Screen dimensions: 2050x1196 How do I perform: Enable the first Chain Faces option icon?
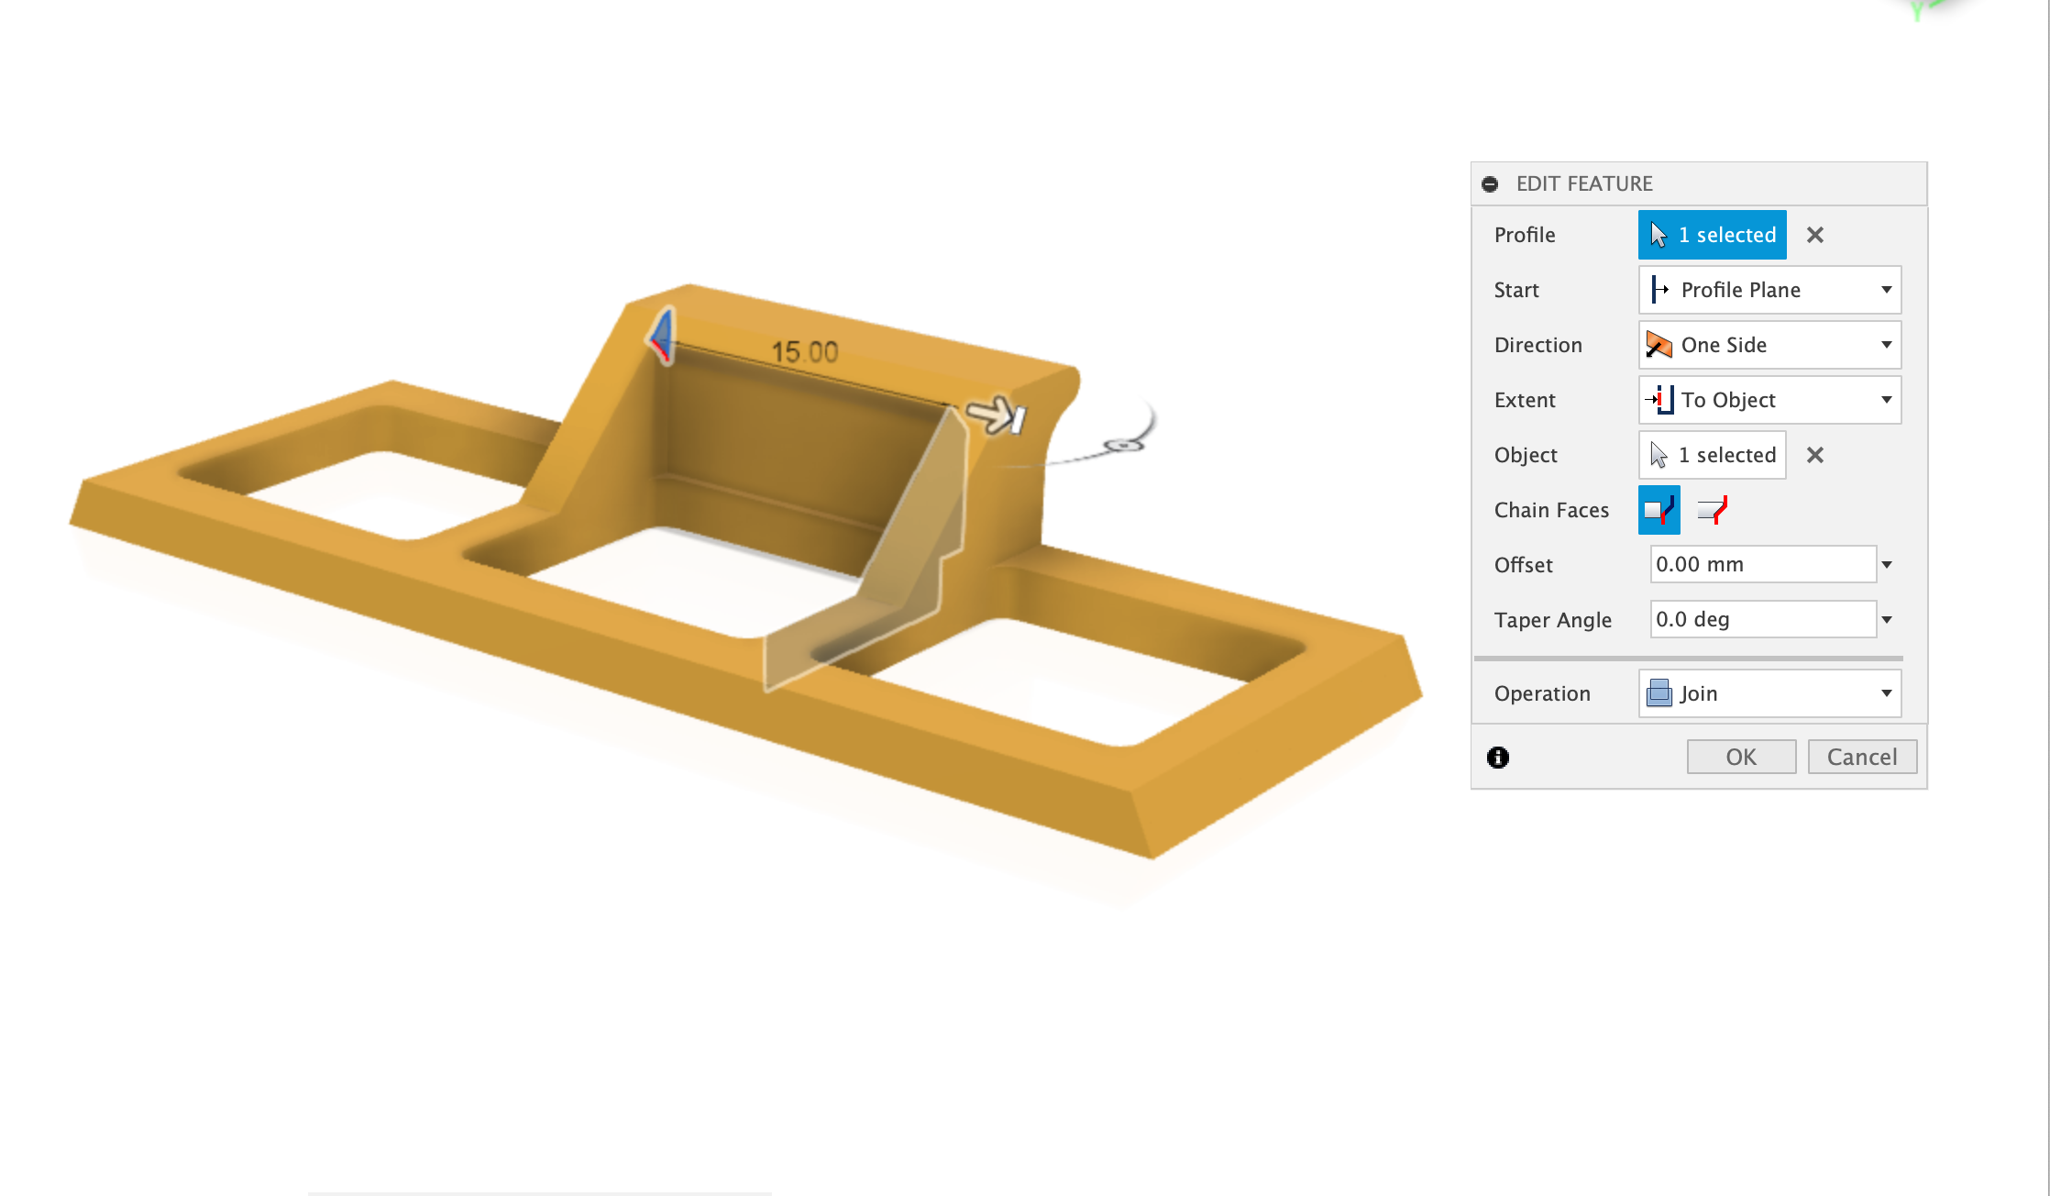coord(1659,510)
